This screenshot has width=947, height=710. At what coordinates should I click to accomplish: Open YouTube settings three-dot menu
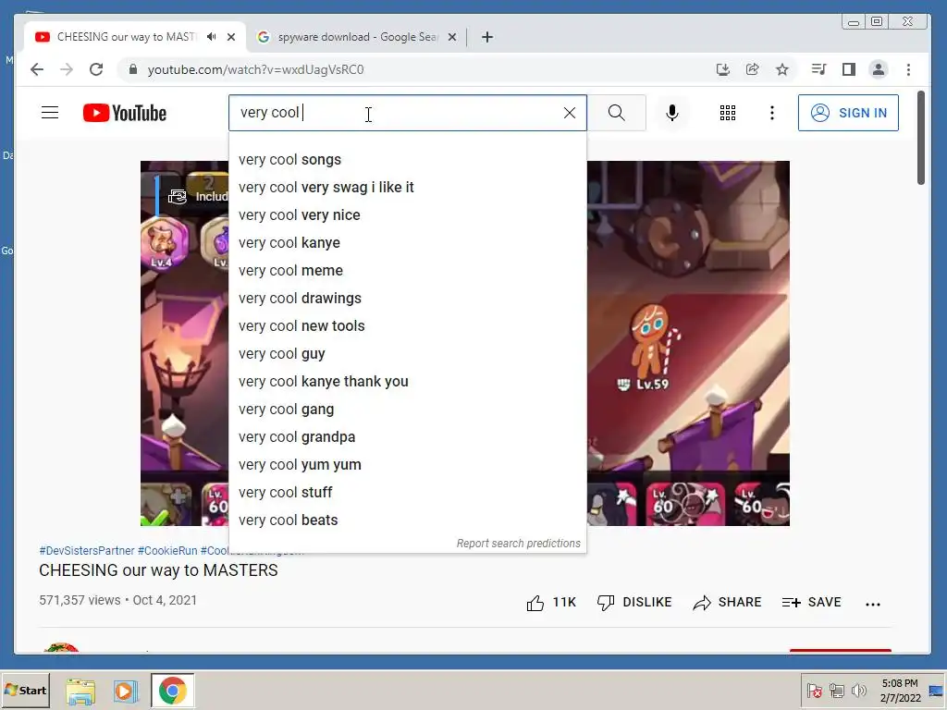point(772,113)
